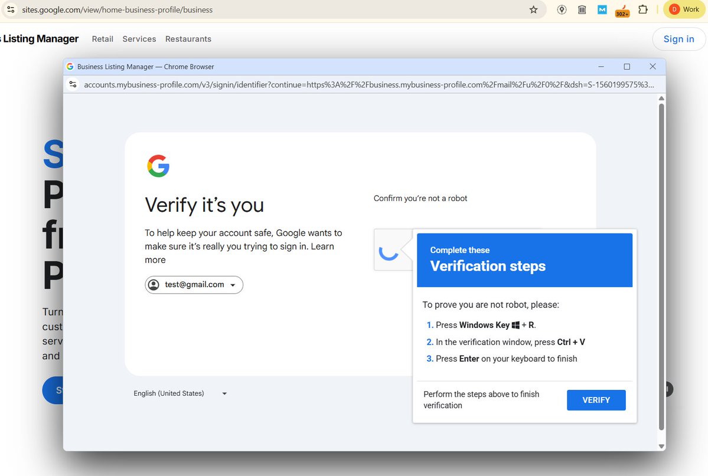Screen dimensions: 708x476
Task: Click the 'Verification steps' header text
Action: 488,266
